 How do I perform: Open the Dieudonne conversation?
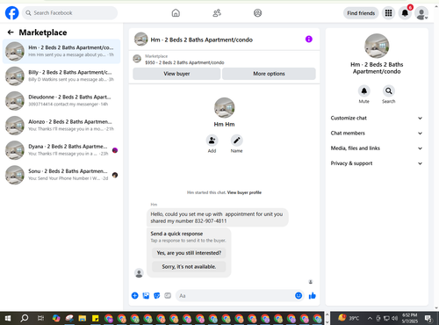tap(61, 101)
